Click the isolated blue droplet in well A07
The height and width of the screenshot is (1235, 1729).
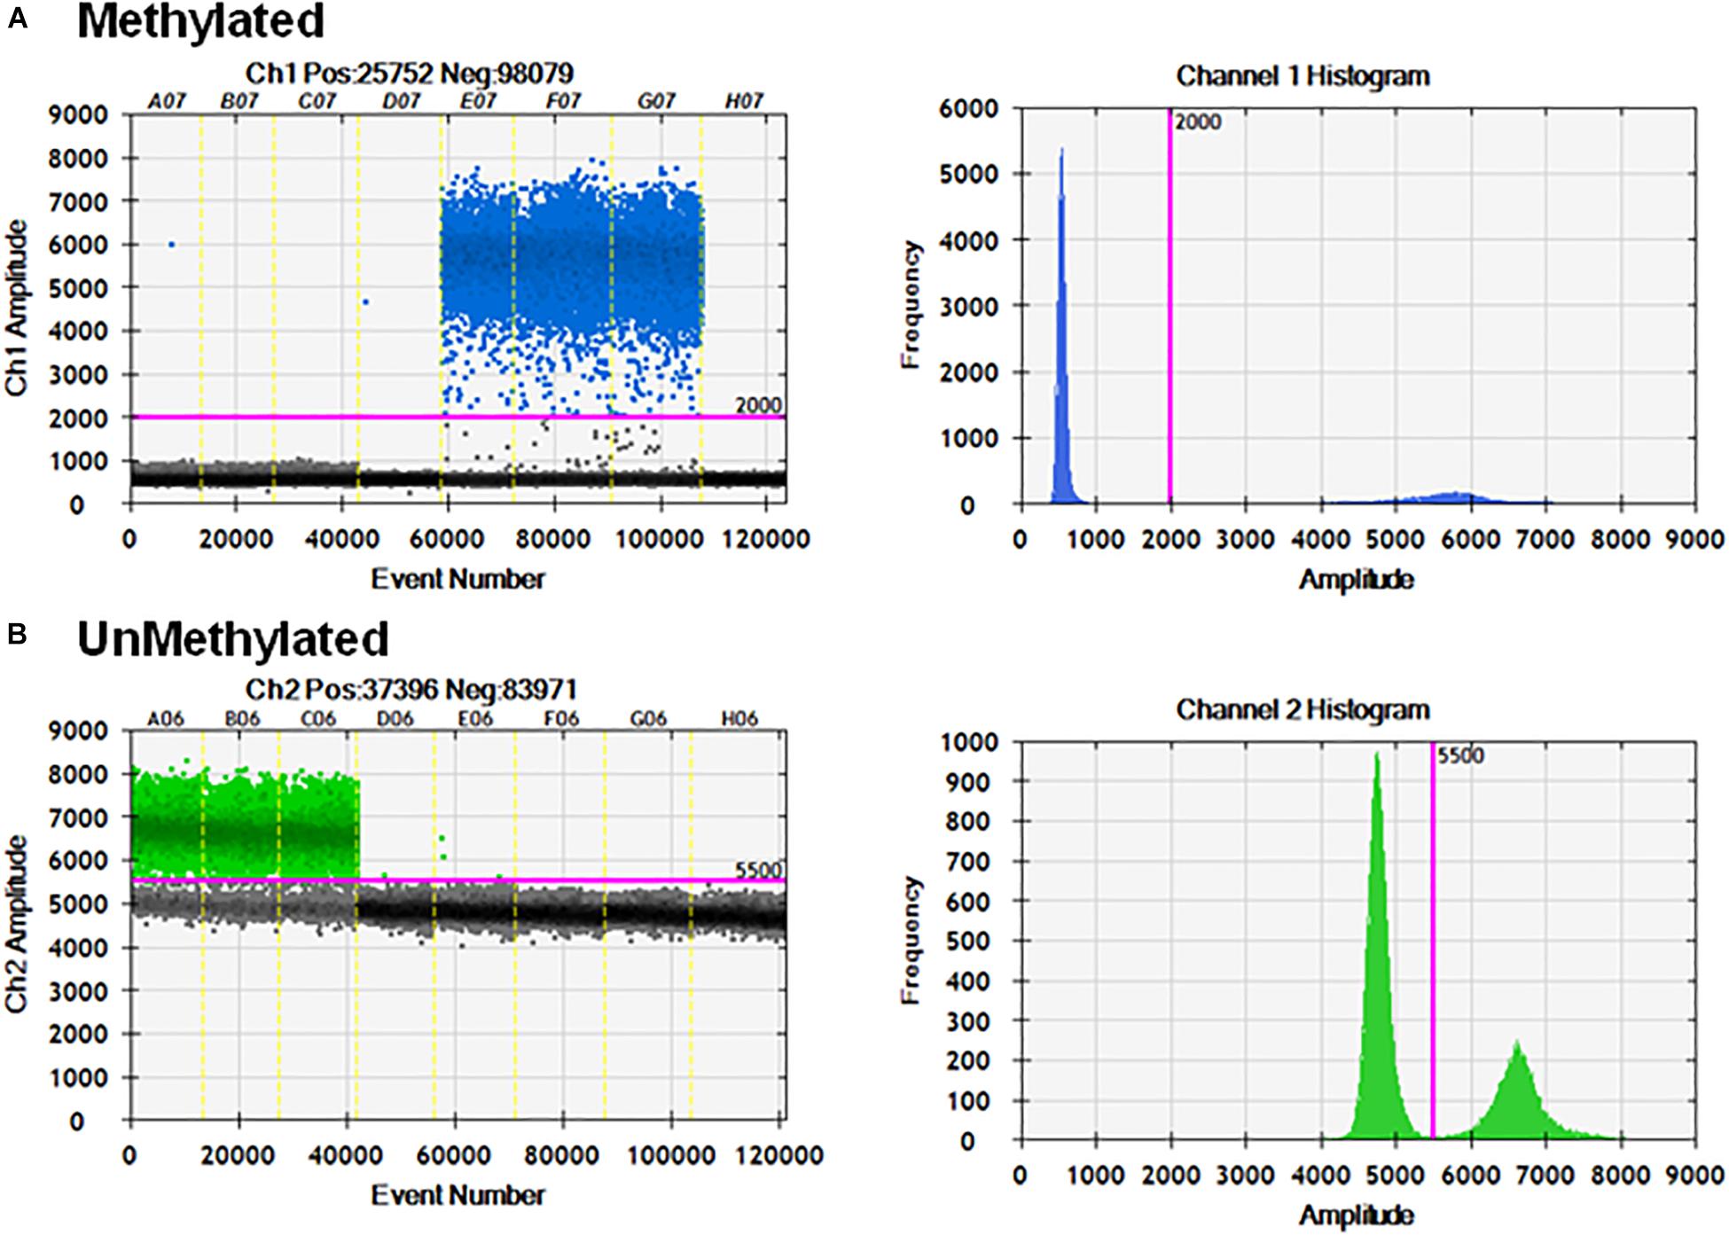tap(172, 245)
